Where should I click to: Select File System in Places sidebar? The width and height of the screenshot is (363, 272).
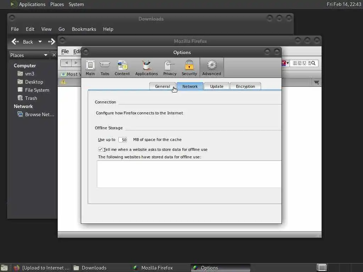click(33, 90)
